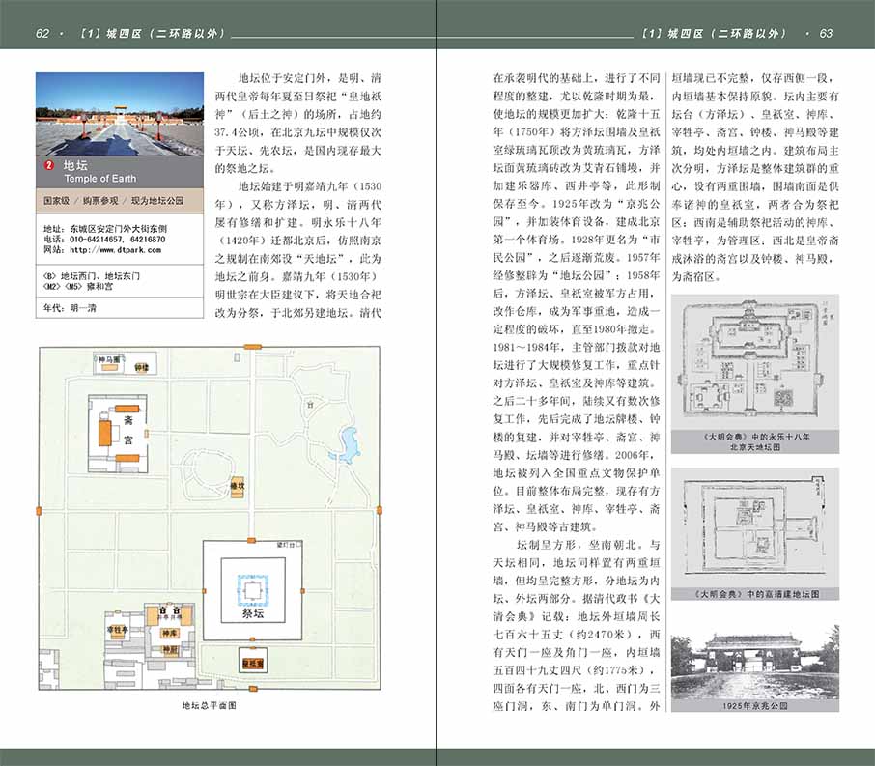Image resolution: width=875 pixels, height=766 pixels.
Task: Click the 神库 label on the site map
Action: 170,633
